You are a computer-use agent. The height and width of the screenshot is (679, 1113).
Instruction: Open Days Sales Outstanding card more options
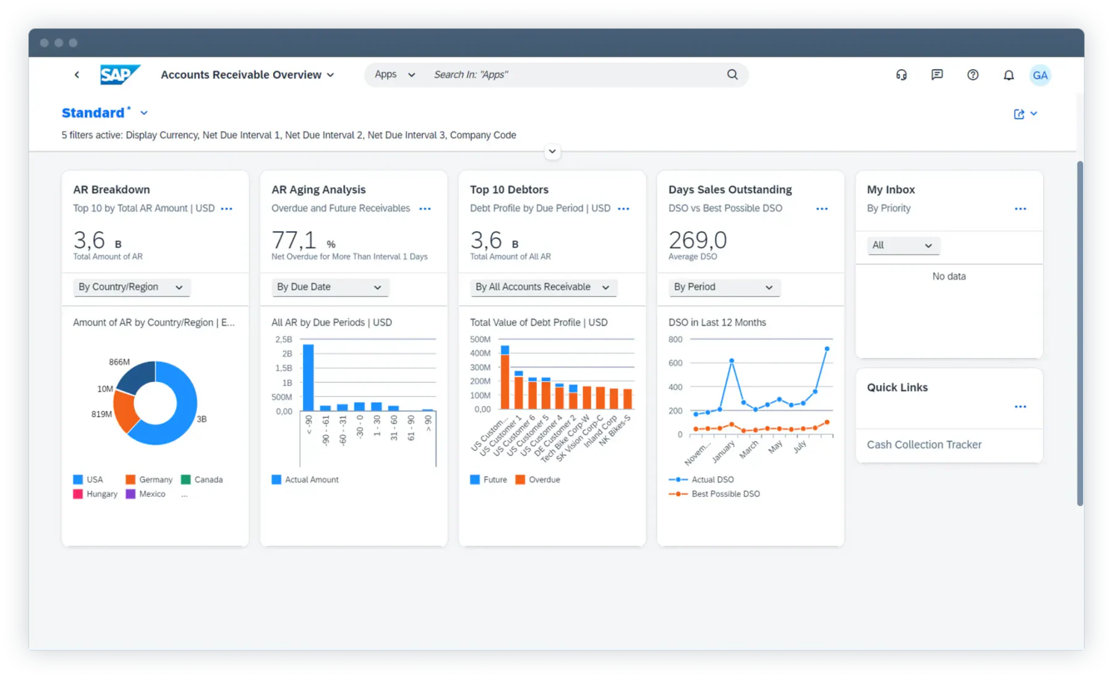(x=822, y=209)
